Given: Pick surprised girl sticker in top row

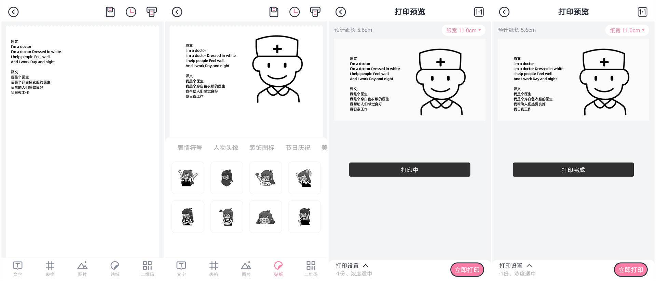Looking at the screenshot, I should click(304, 178).
